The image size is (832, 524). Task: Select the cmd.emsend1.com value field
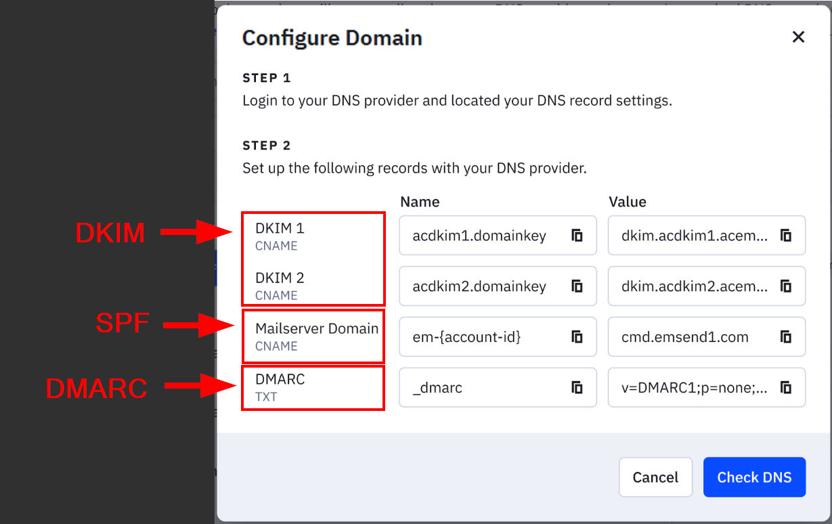[x=707, y=336]
